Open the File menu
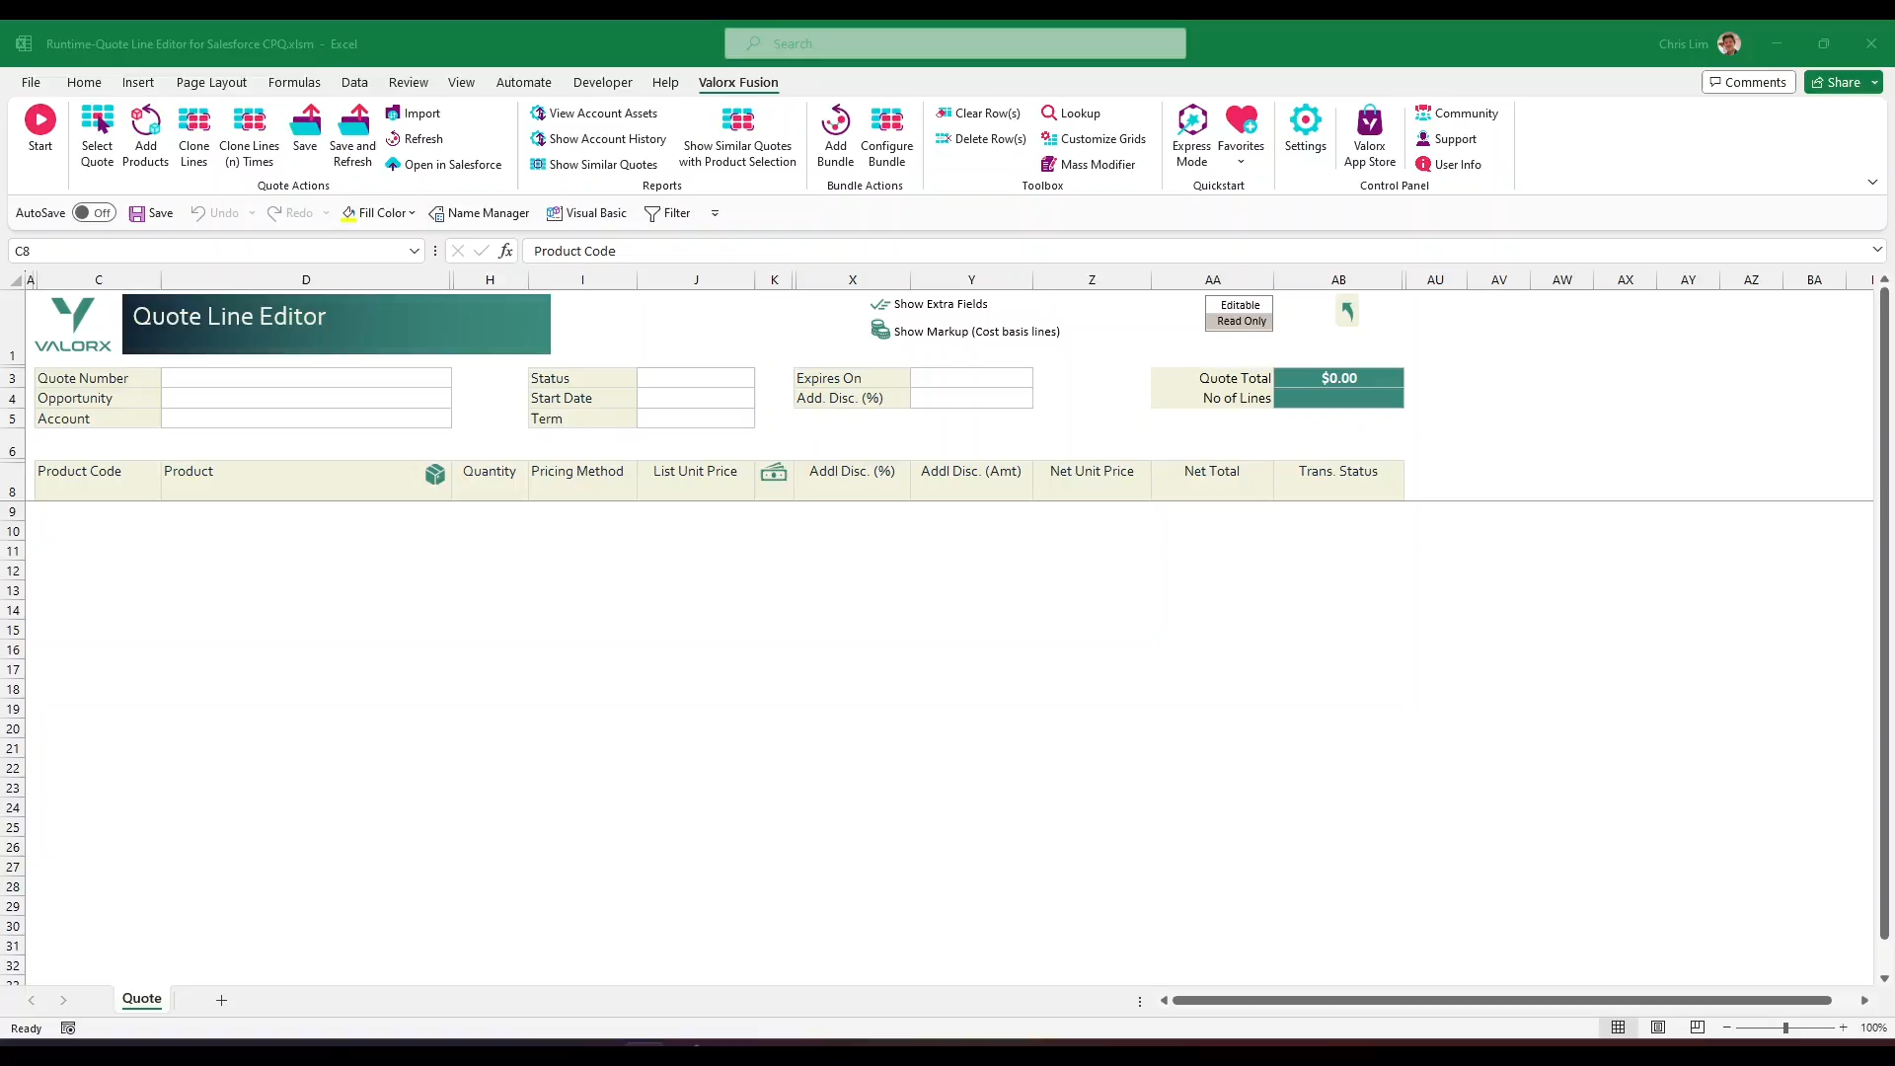 (x=31, y=82)
